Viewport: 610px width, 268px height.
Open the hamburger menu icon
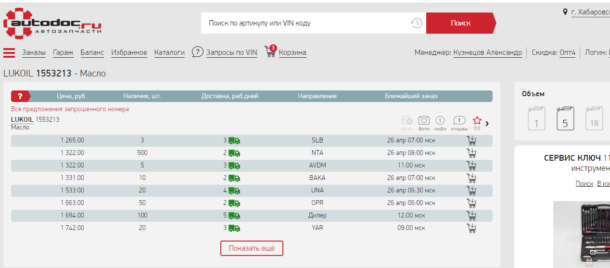(x=9, y=52)
